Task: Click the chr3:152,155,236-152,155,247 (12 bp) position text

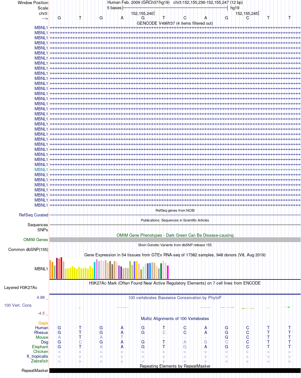Action: (x=208, y=3)
